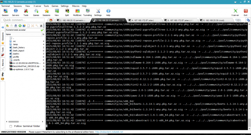Collapse the sidebar with double-arrow chevron

coord(3,28)
